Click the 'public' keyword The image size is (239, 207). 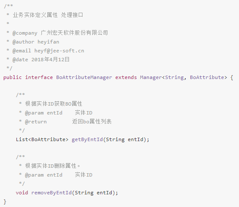(x=13, y=77)
